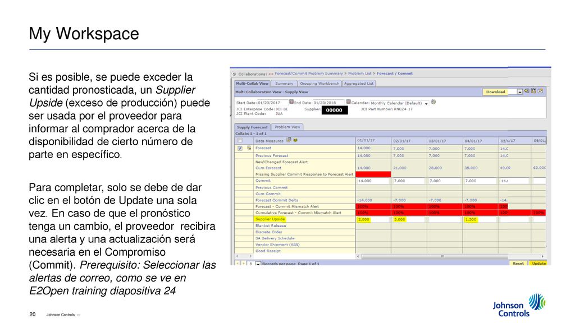This screenshot has height=323, width=575.
Task: Go to previous records page arrow
Action: (x=238, y=264)
